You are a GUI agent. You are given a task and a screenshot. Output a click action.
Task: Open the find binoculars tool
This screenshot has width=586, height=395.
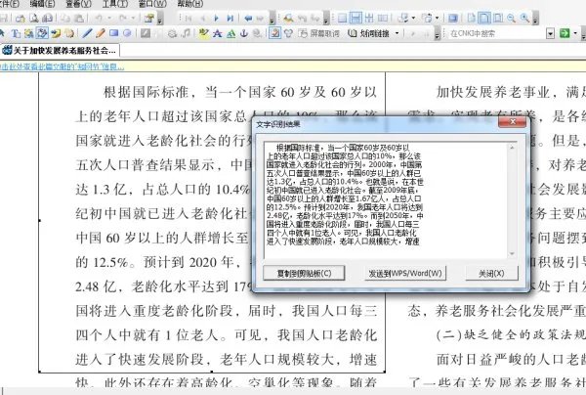pos(288,18)
